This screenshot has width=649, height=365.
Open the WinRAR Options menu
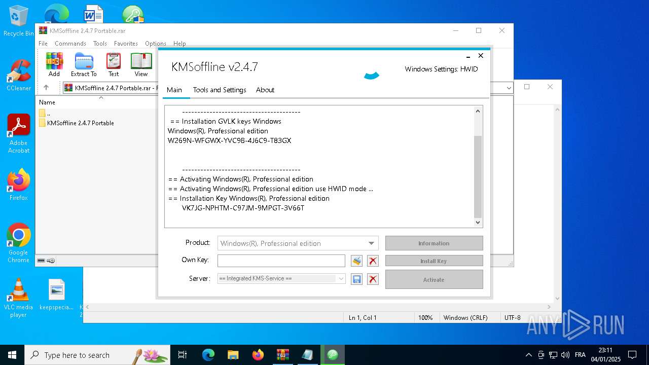pyautogui.click(x=156, y=44)
